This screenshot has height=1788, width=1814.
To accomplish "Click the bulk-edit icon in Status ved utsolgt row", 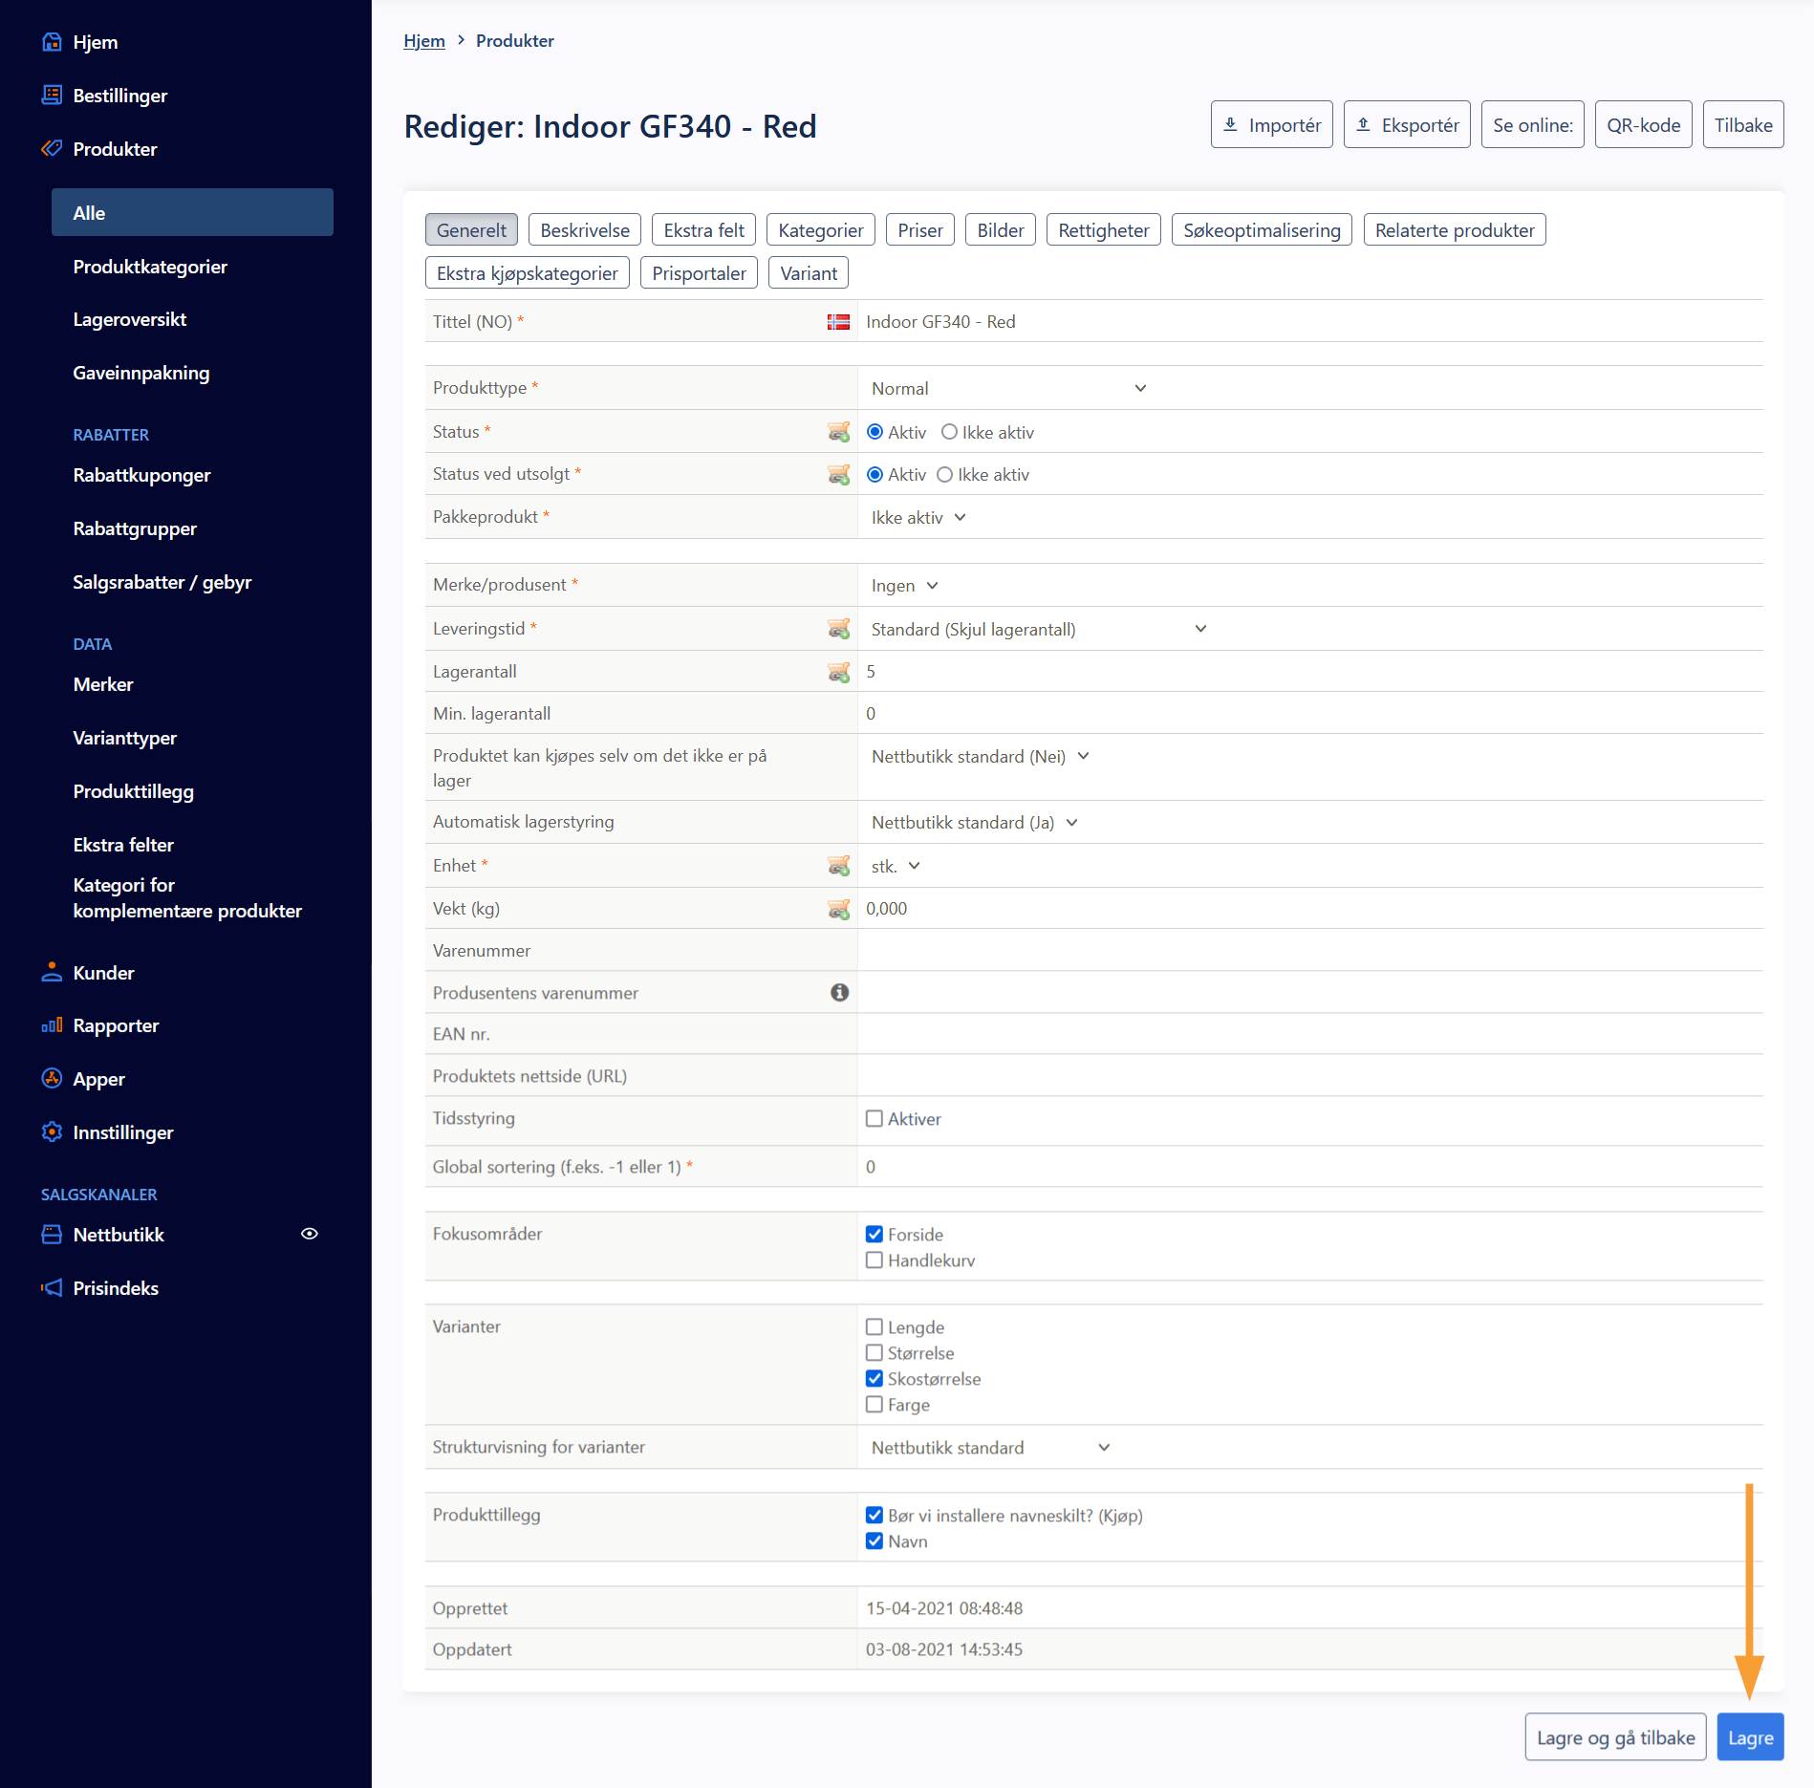I will pyautogui.click(x=838, y=475).
